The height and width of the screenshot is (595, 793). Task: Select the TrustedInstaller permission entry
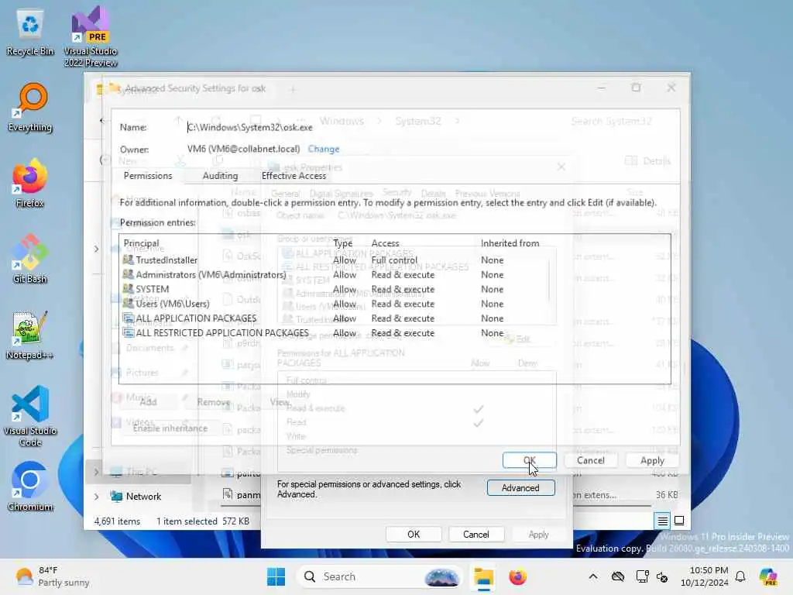click(394, 260)
